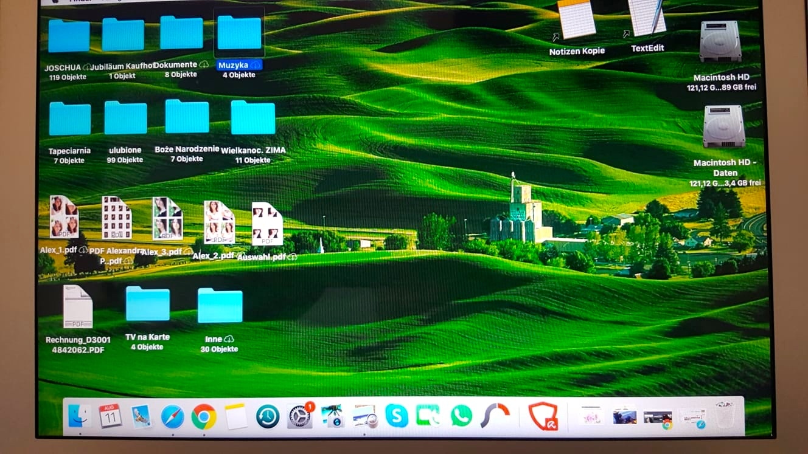
Task: Open Avira antivirus from the Dock
Action: click(x=543, y=417)
